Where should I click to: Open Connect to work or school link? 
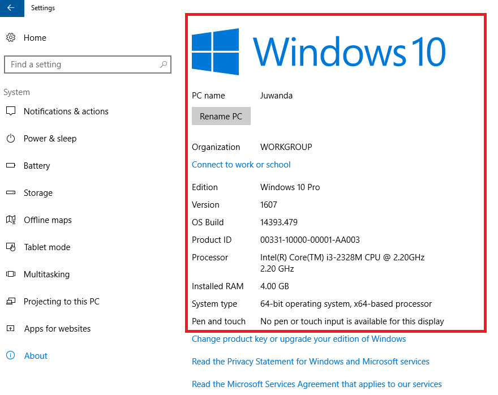[241, 165]
